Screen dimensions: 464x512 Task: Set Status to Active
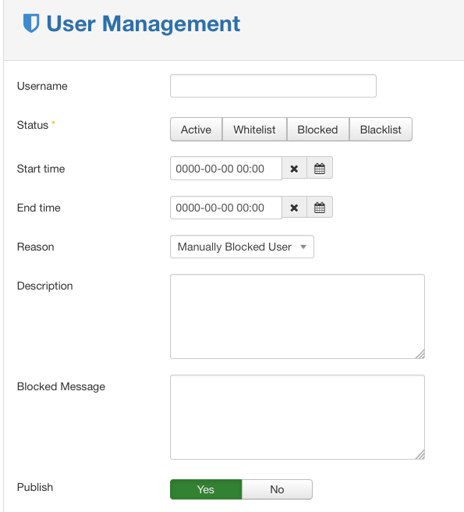point(196,130)
